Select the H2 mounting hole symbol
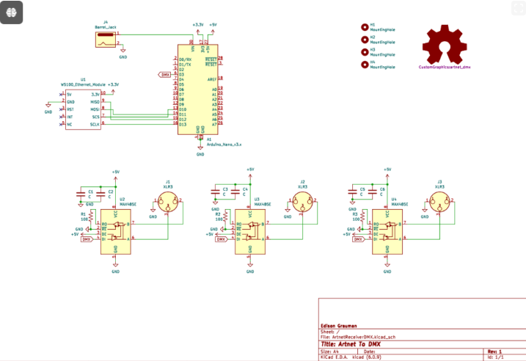 [x=365, y=40]
